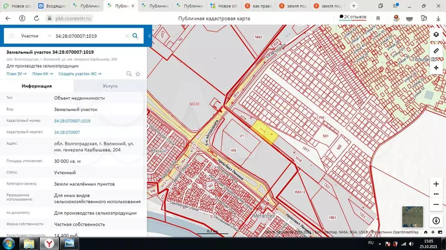
Task: Select the Входящие mail browser tab
Action: [x=52, y=6]
